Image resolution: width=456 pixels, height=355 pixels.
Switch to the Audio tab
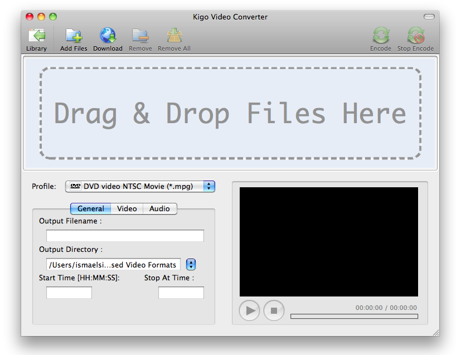point(159,208)
